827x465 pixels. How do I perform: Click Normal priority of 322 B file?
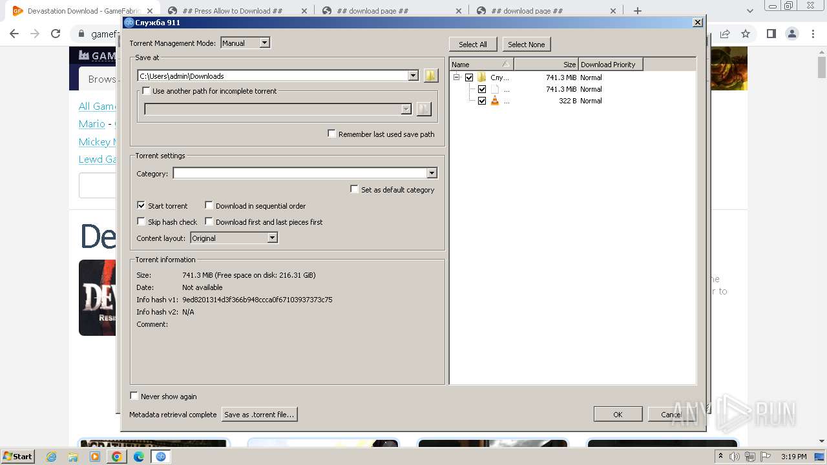click(x=591, y=101)
